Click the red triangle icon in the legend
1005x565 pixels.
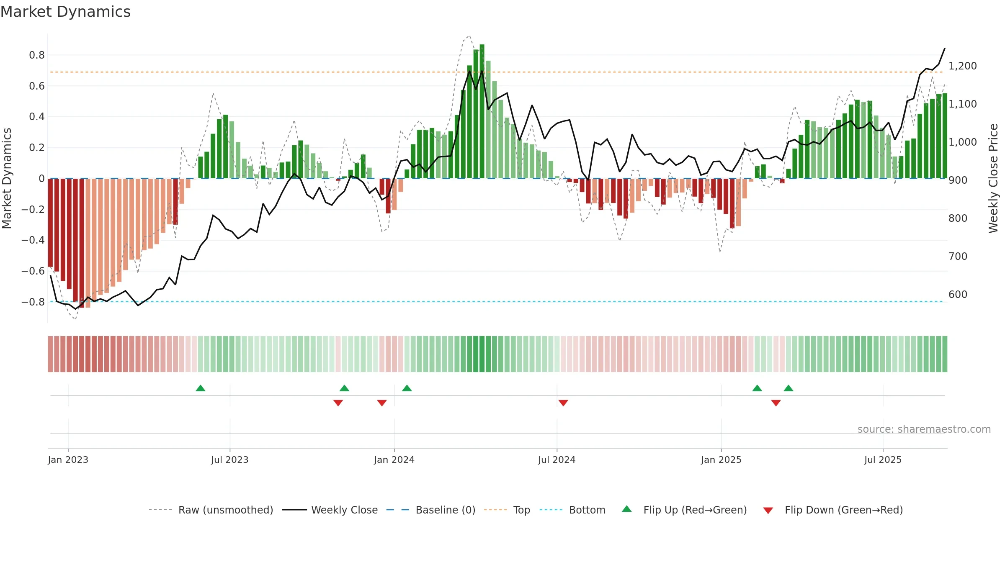click(x=768, y=511)
